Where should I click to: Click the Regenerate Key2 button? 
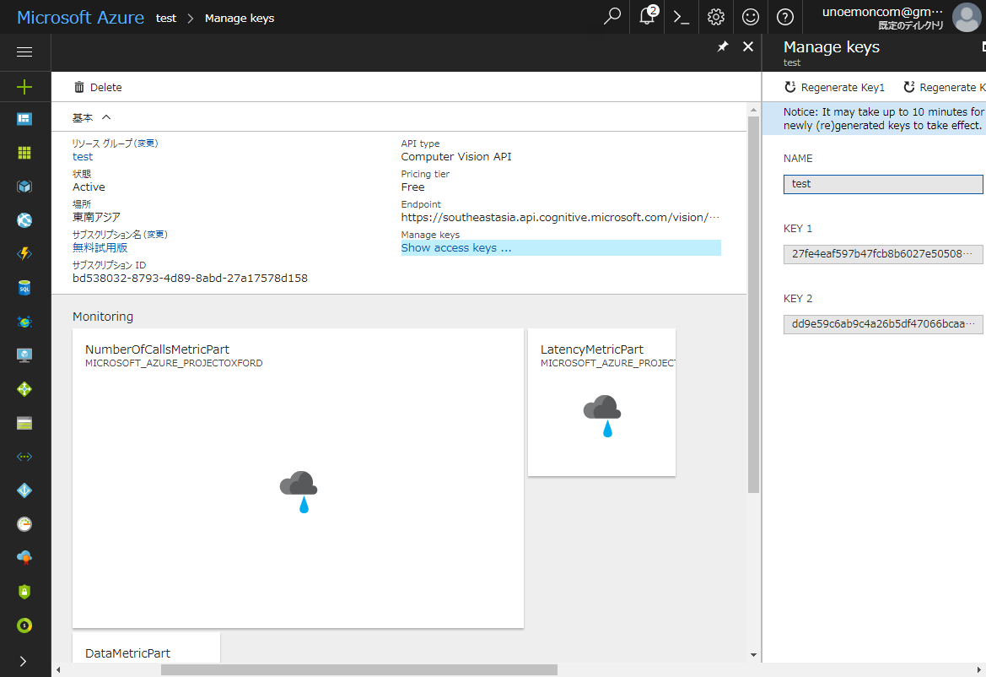pyautogui.click(x=945, y=88)
